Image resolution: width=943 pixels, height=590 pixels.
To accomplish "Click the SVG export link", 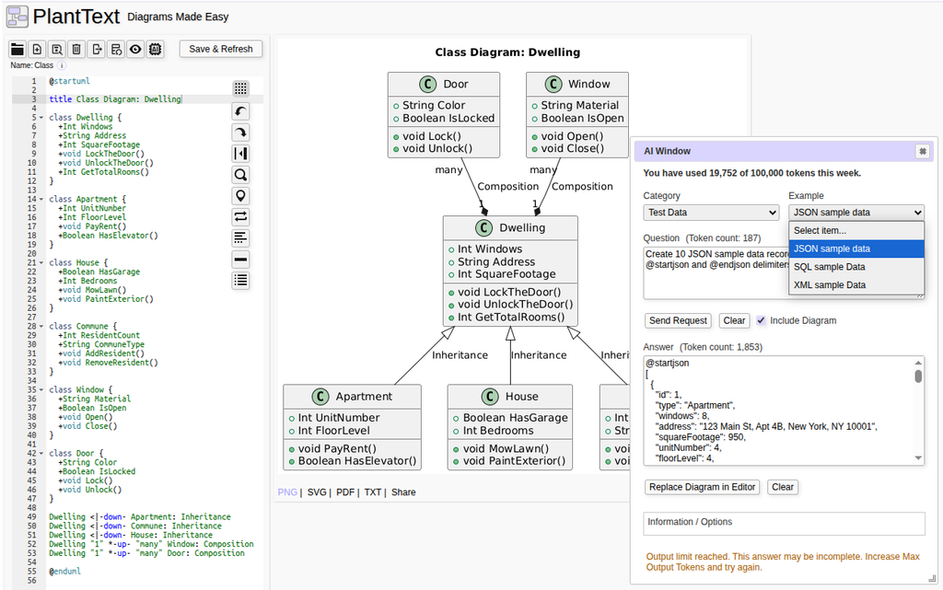I will 317,492.
